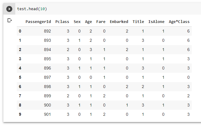Click PassengerId value 894
Image resolution: width=201 pixels, height=128 pixels.
(x=47, y=50)
